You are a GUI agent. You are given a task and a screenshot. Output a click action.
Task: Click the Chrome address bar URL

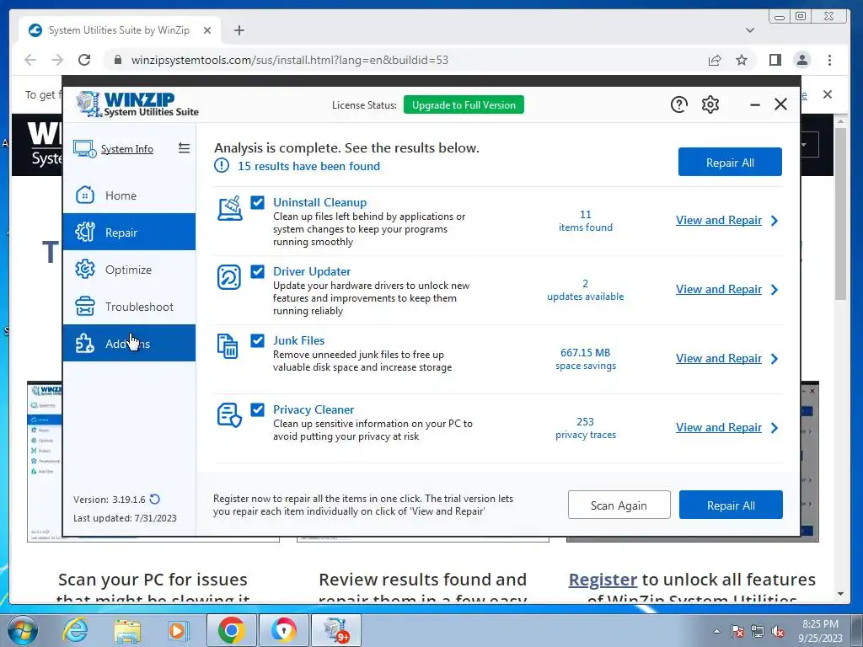pyautogui.click(x=290, y=60)
